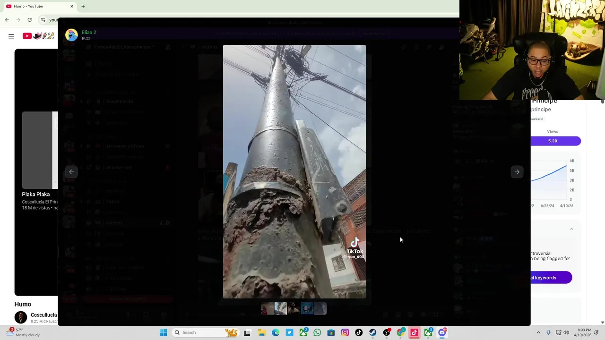Click the Elian 2 username
The width and height of the screenshot is (605, 340).
click(88, 32)
